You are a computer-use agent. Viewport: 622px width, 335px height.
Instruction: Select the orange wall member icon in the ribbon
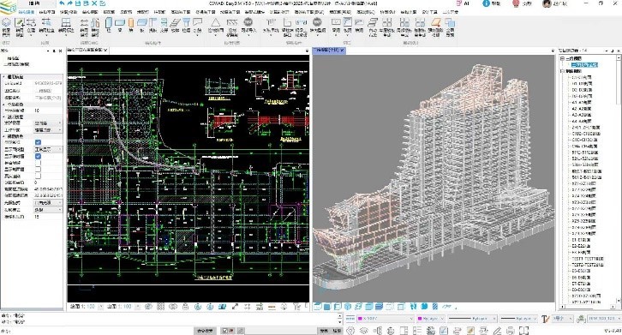point(130,24)
